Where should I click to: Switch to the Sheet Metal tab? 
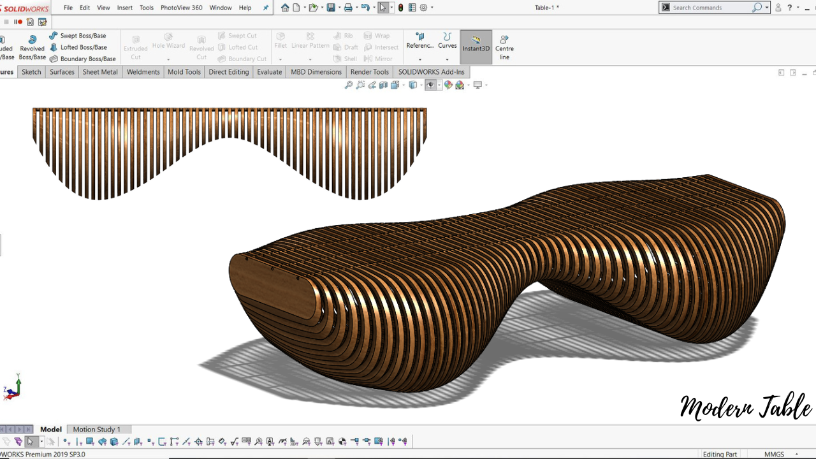click(x=100, y=72)
